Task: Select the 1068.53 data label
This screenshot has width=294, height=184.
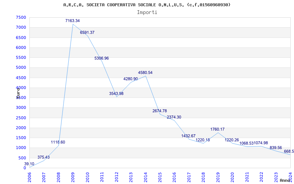Action: point(247,143)
